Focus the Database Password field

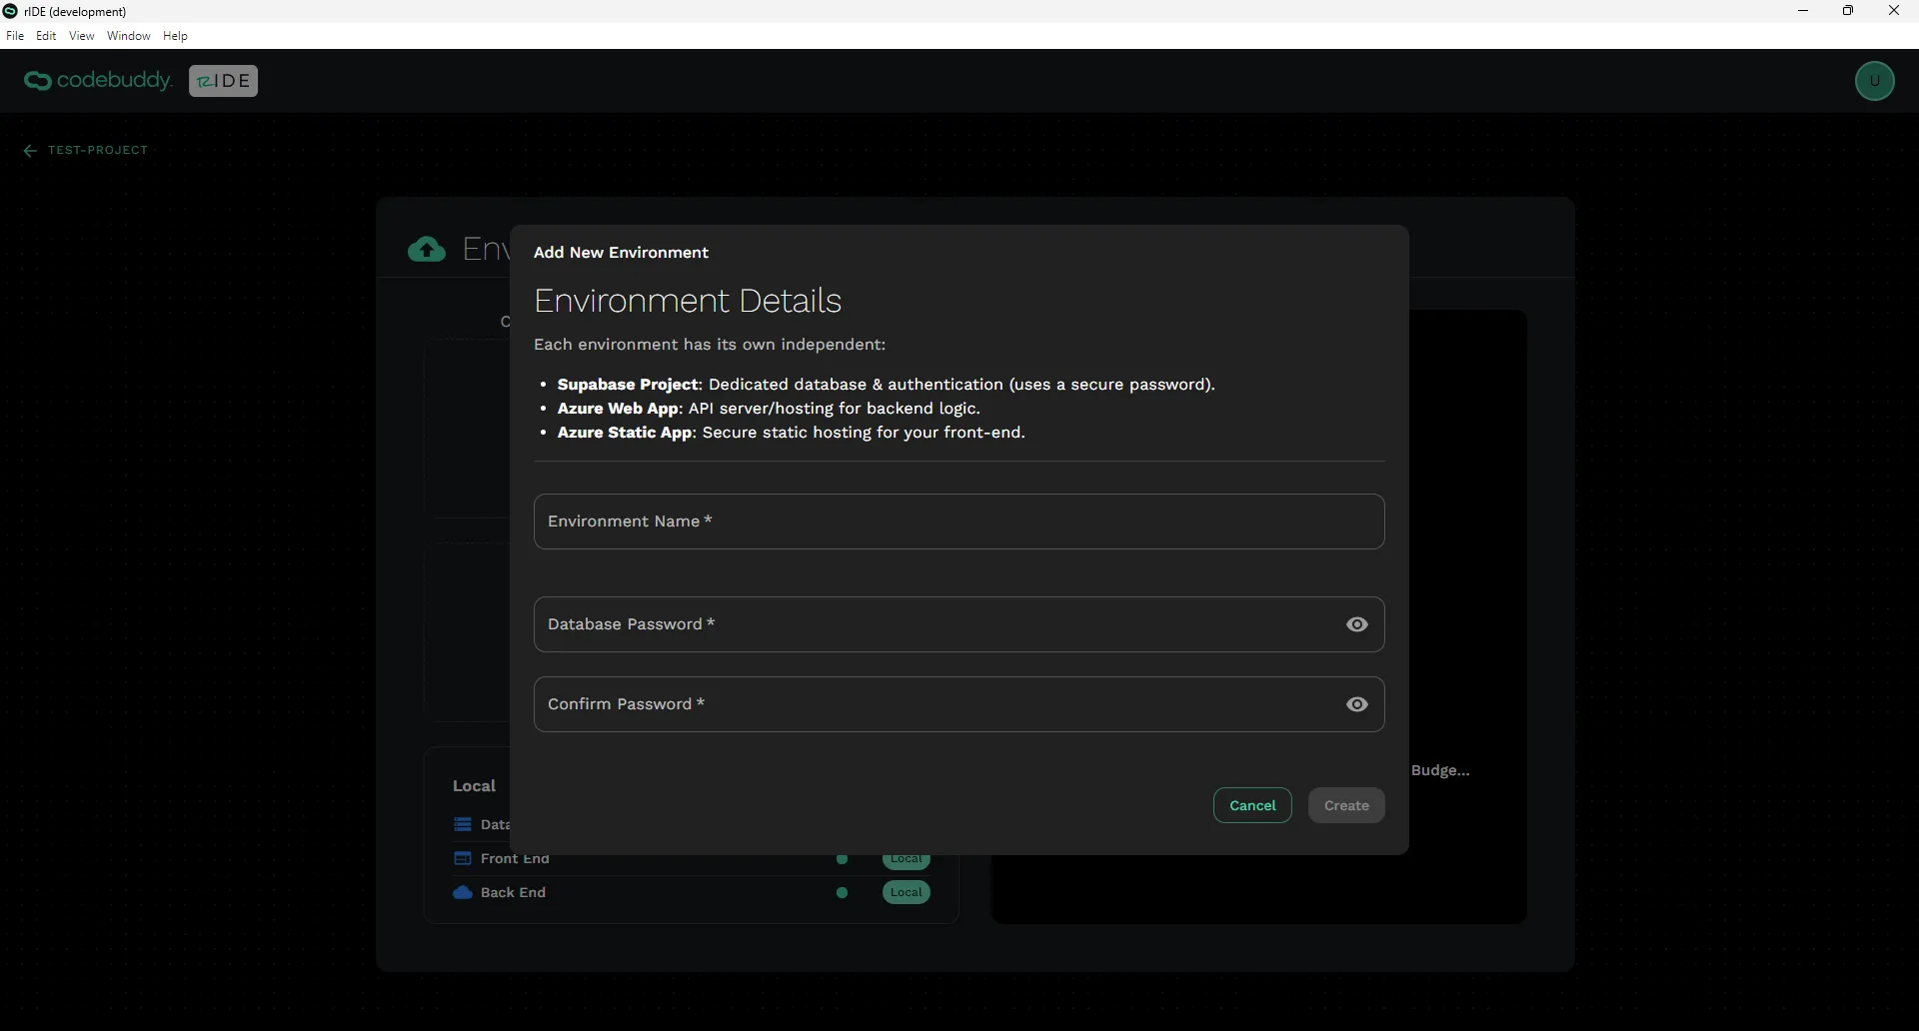(x=959, y=624)
